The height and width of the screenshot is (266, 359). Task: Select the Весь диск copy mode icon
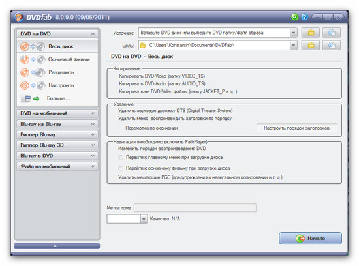pos(32,46)
